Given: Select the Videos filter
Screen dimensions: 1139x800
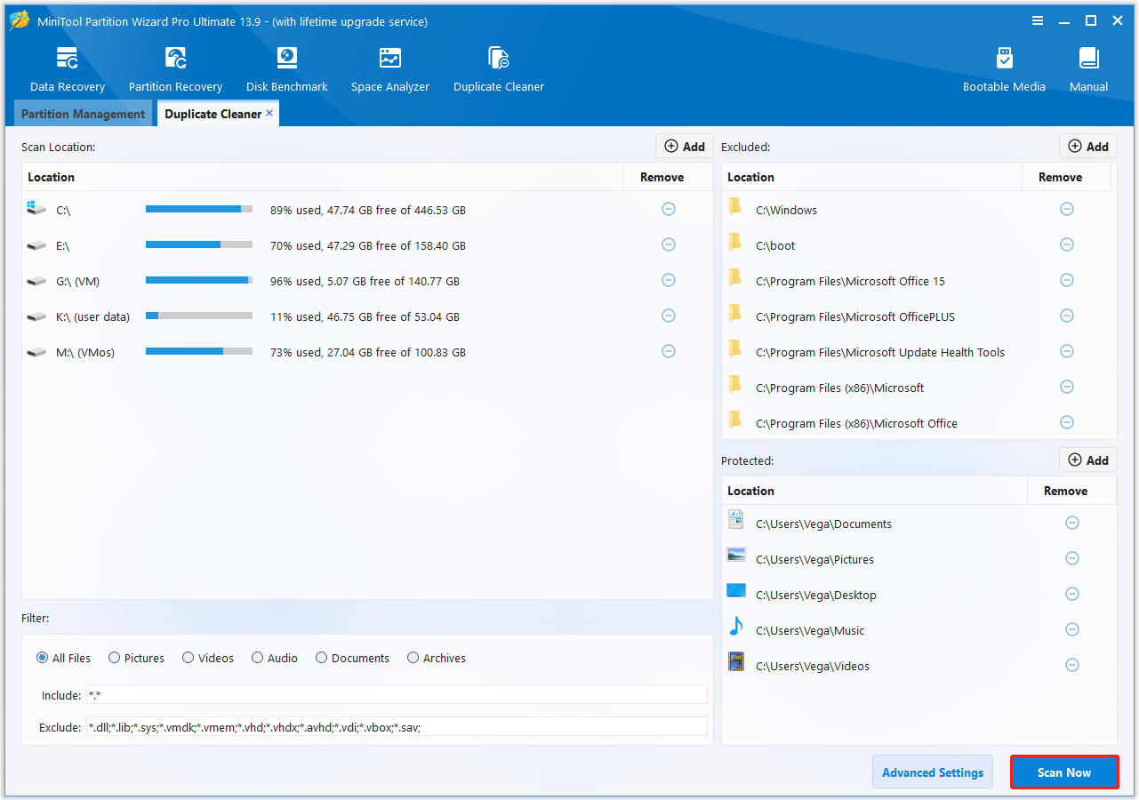Looking at the screenshot, I should [x=208, y=658].
